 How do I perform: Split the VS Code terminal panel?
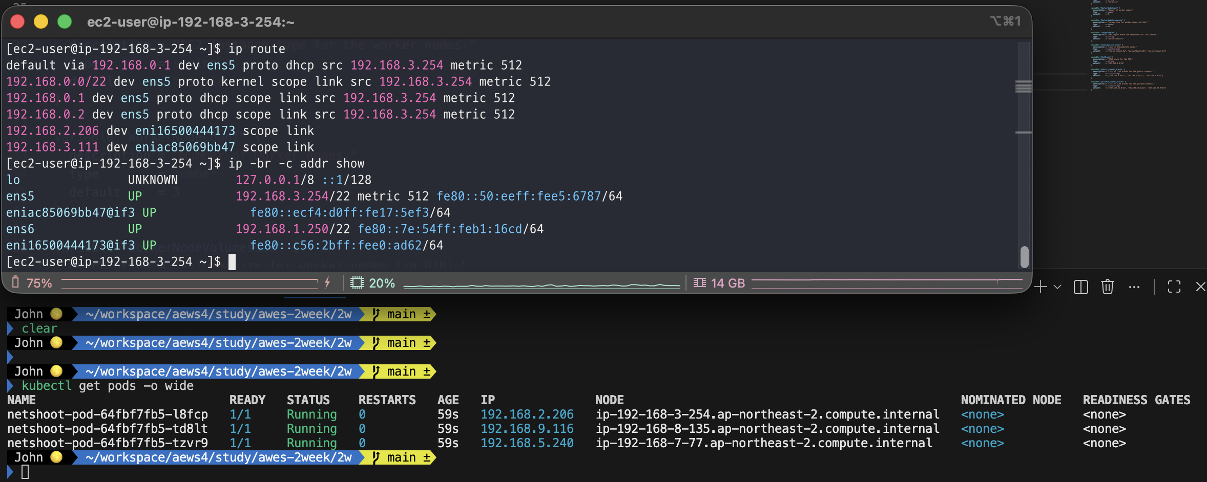click(1081, 287)
